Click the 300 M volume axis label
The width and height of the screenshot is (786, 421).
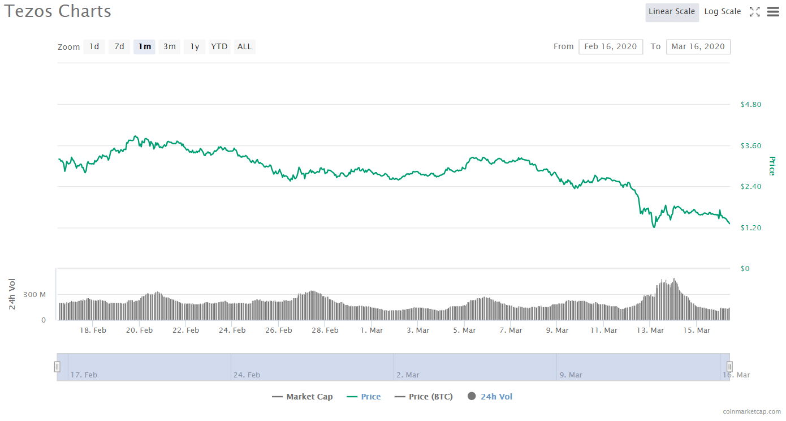coord(35,295)
